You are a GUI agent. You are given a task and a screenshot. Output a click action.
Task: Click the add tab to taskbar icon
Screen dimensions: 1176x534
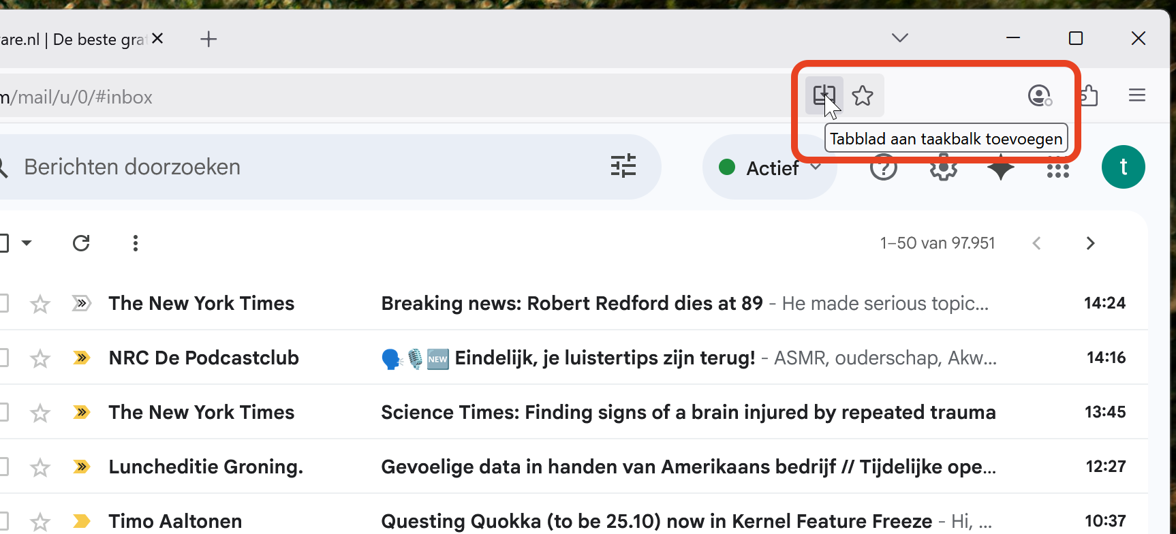[824, 95]
